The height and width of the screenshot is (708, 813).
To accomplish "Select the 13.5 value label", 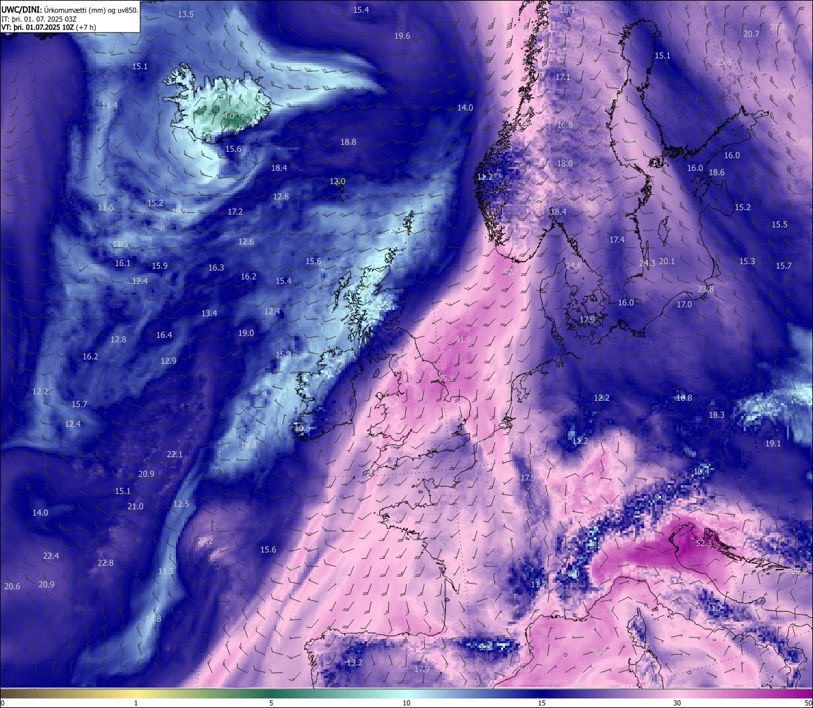I will click(186, 14).
